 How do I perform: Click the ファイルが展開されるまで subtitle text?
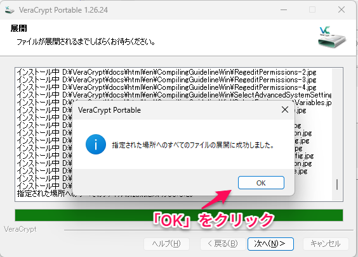coord(86,42)
